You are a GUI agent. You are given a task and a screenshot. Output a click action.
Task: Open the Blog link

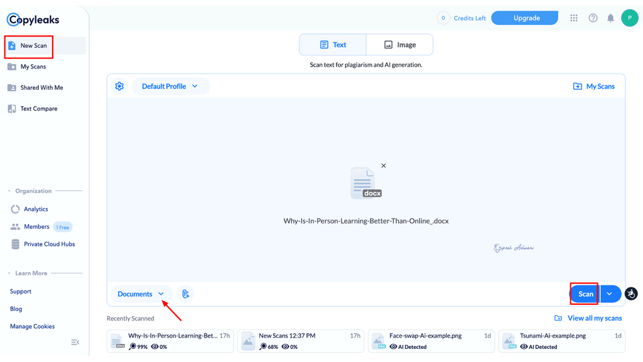pos(16,309)
